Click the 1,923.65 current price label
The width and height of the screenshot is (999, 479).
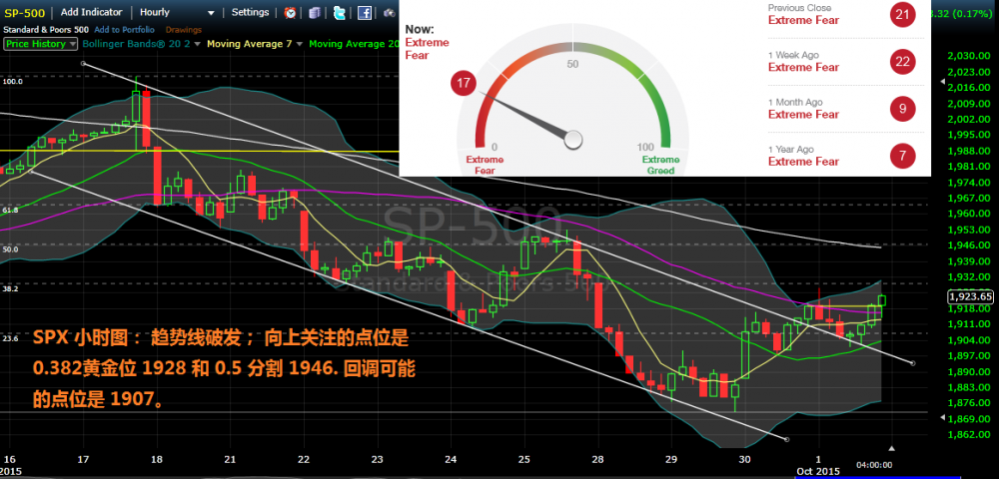pyautogui.click(x=970, y=296)
